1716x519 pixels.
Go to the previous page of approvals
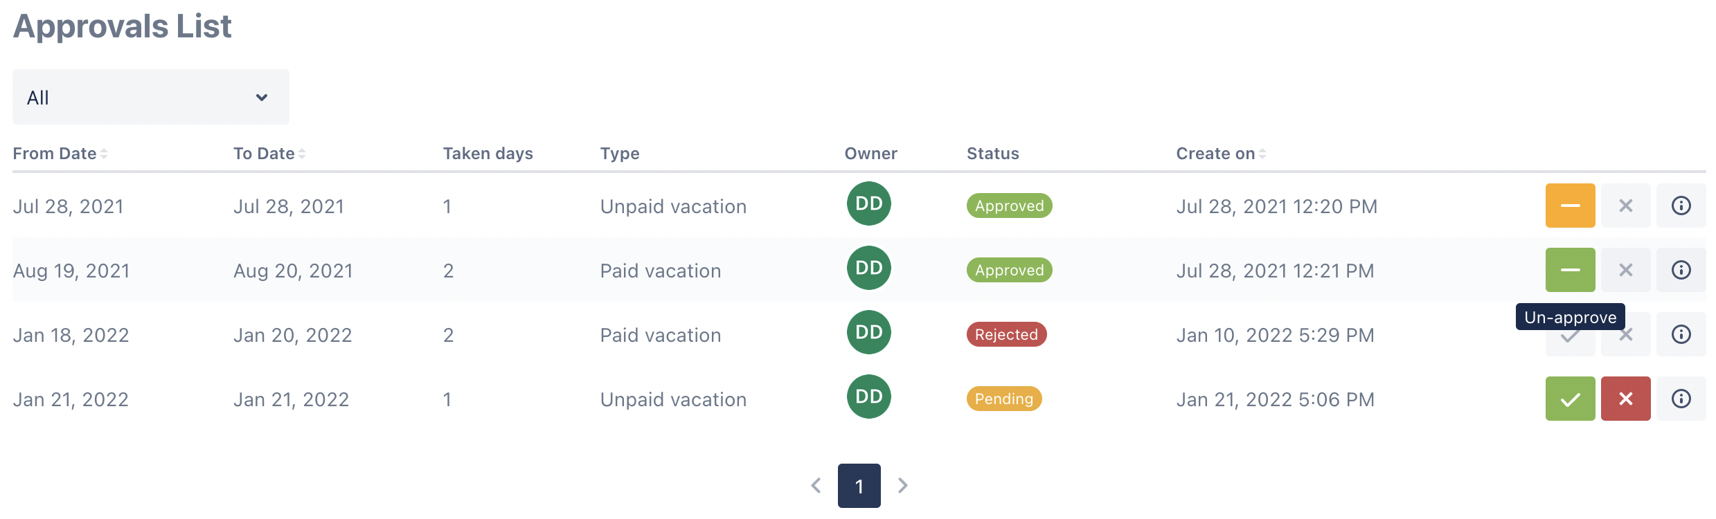(x=816, y=486)
